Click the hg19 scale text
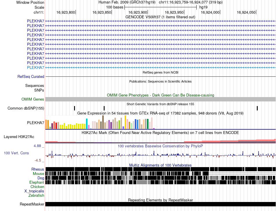Viewport: 276px width, 211px height. pos(203,7)
